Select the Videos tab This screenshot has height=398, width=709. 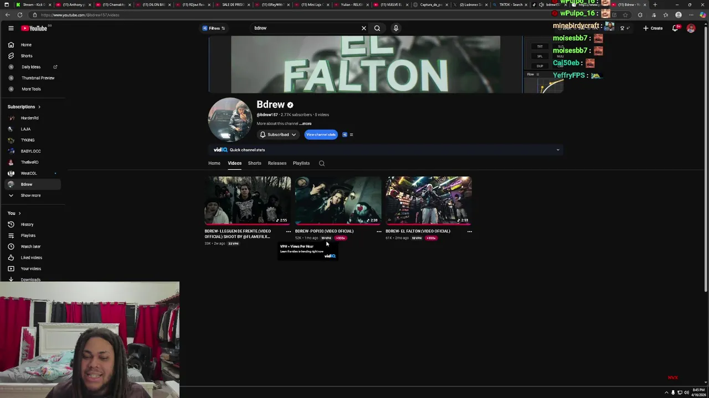tap(234, 163)
